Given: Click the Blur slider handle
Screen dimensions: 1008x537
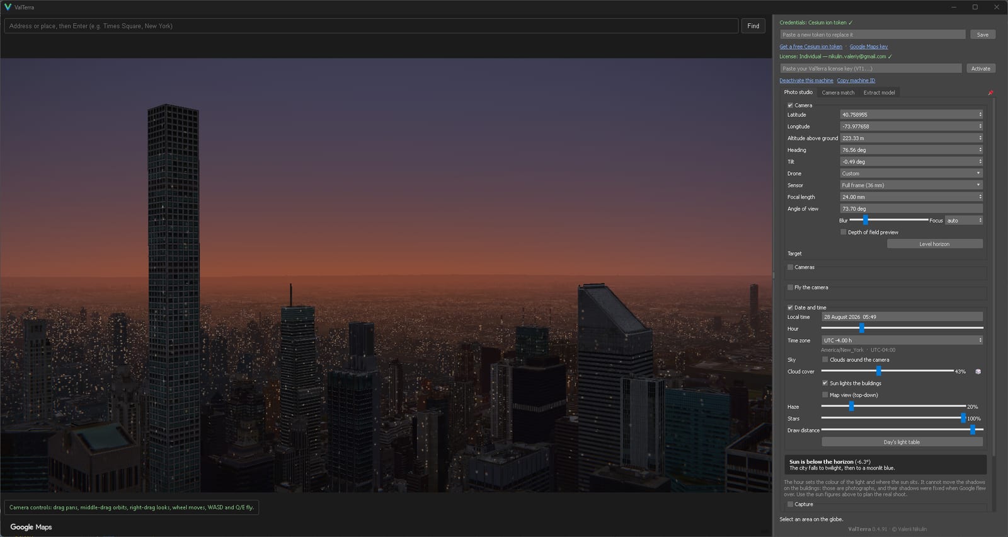Looking at the screenshot, I should pos(866,220).
